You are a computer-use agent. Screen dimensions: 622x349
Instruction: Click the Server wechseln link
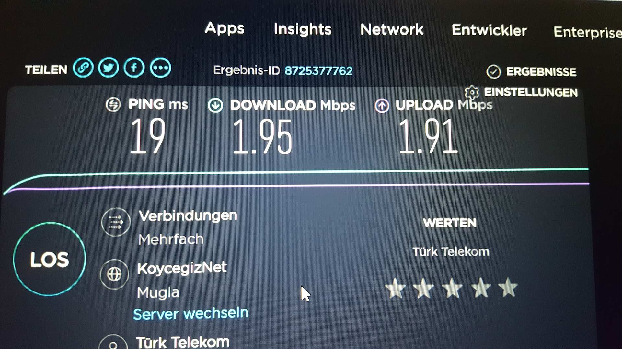click(x=190, y=313)
